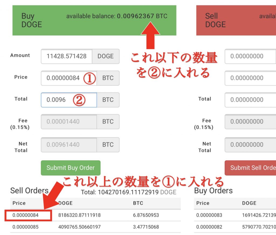
Task: Submit the Sell Order
Action: 250,168
